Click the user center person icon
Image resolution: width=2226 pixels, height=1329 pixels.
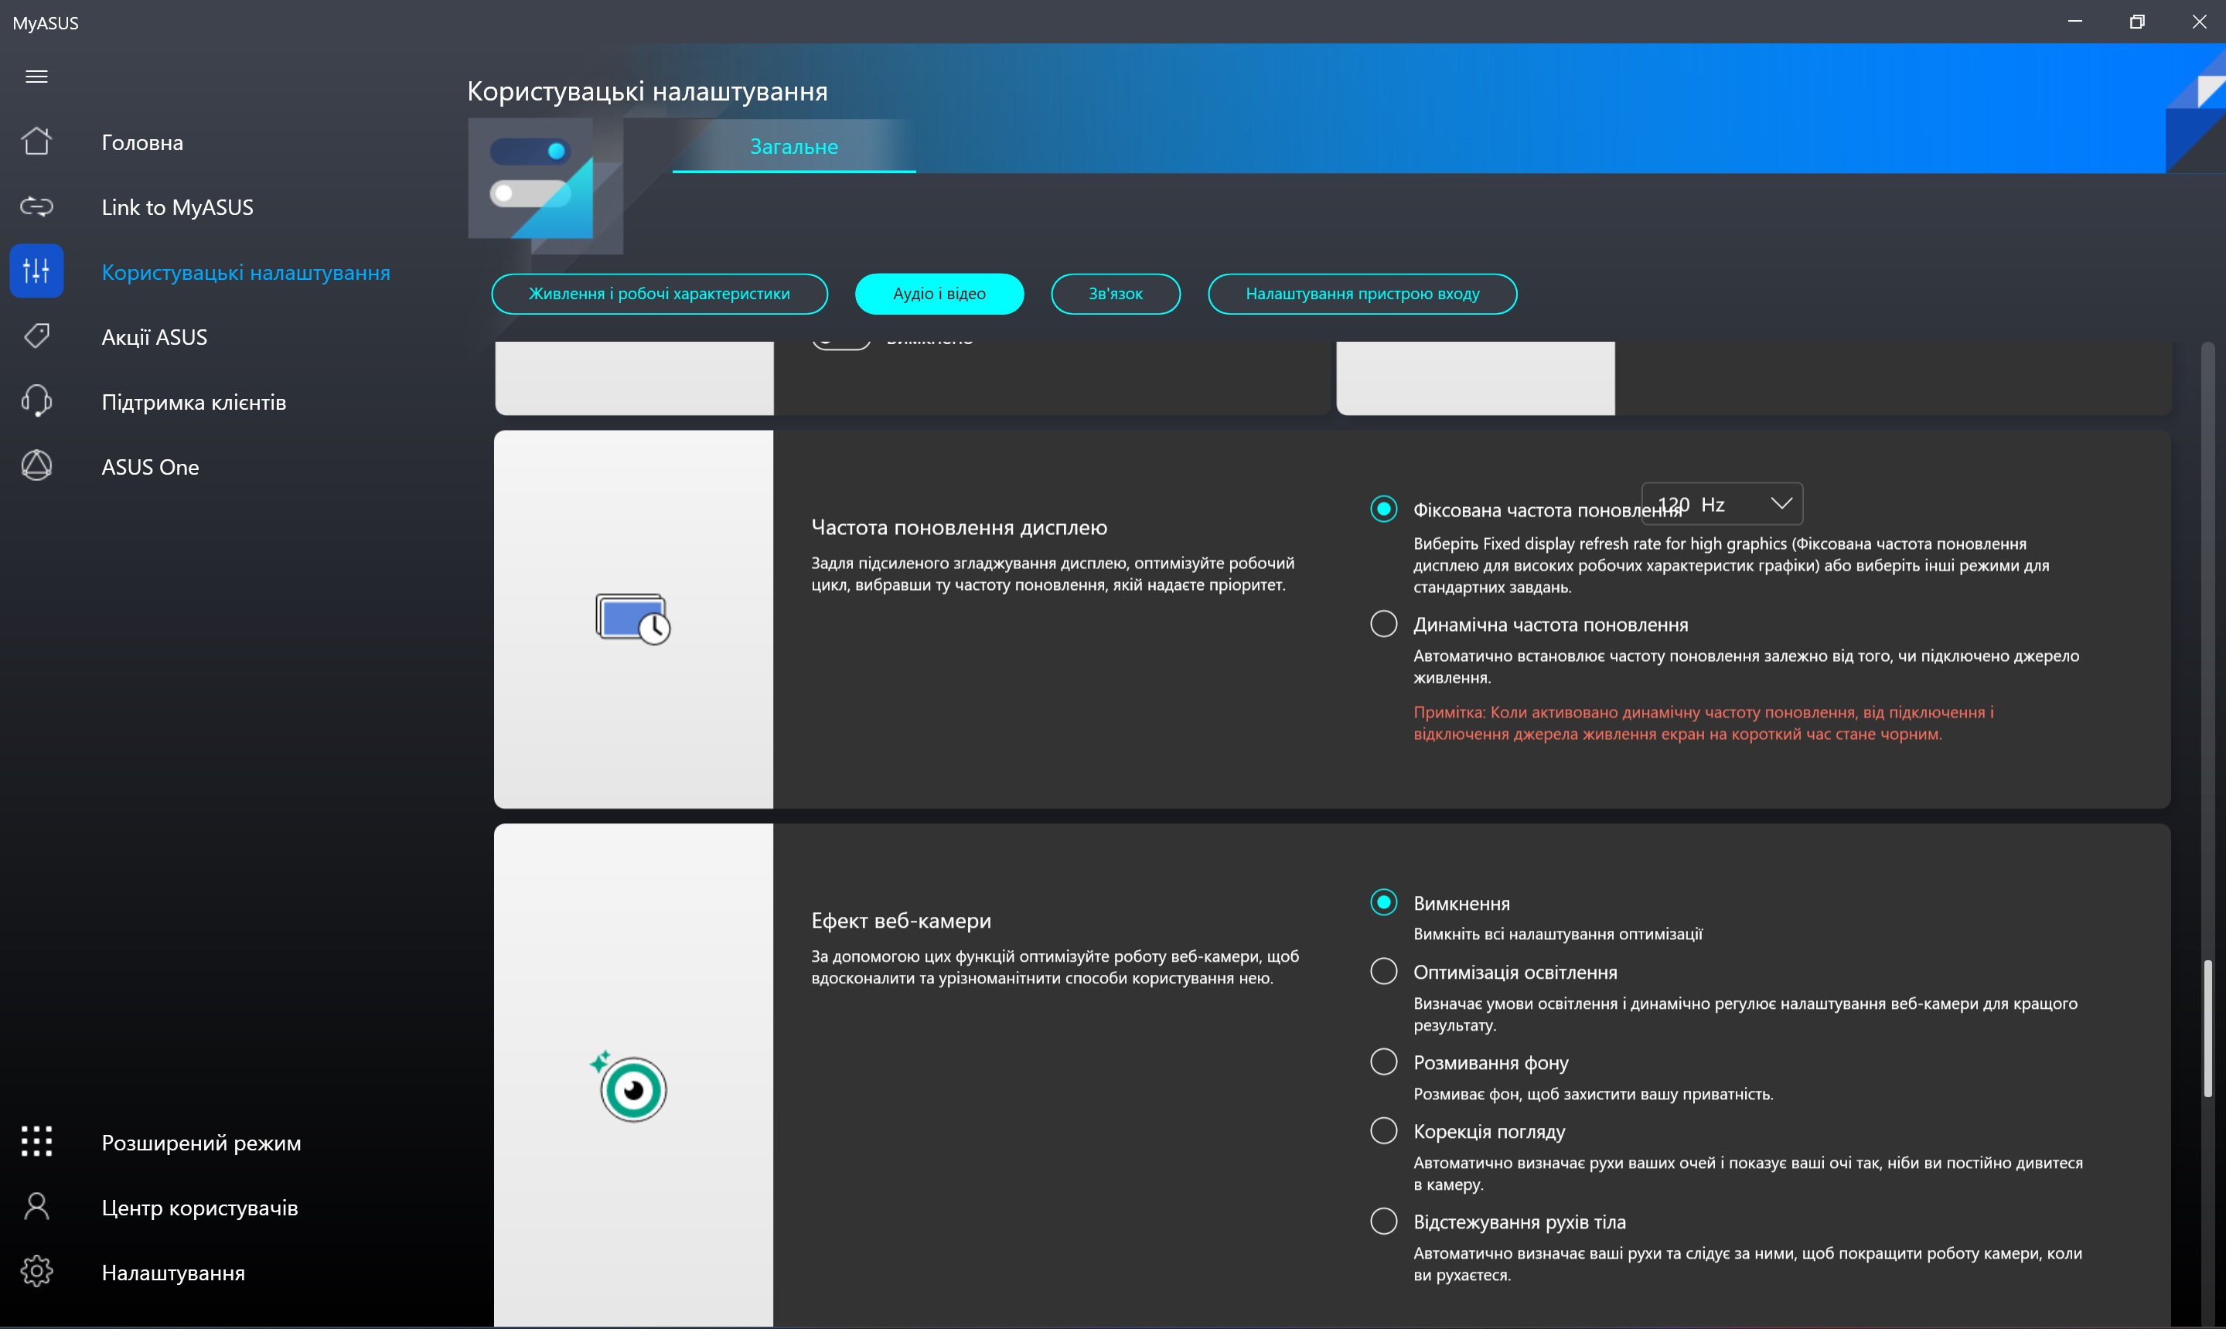click(36, 1206)
